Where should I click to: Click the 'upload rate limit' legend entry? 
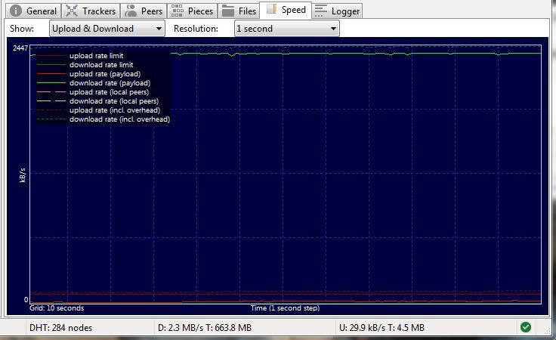pyautogui.click(x=96, y=56)
